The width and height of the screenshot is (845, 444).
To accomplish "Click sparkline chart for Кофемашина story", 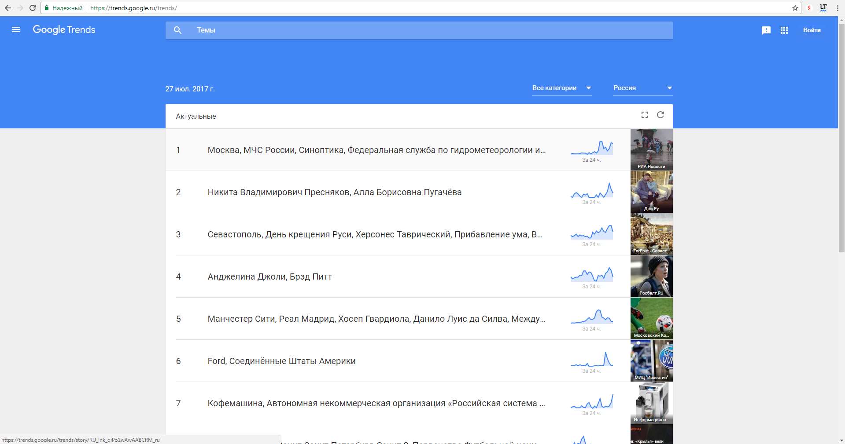I will 592,401.
